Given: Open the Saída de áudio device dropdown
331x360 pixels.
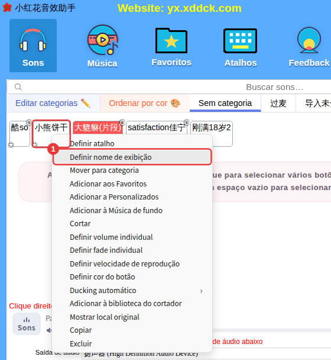Looking at the screenshot, I should click(x=206, y=354).
